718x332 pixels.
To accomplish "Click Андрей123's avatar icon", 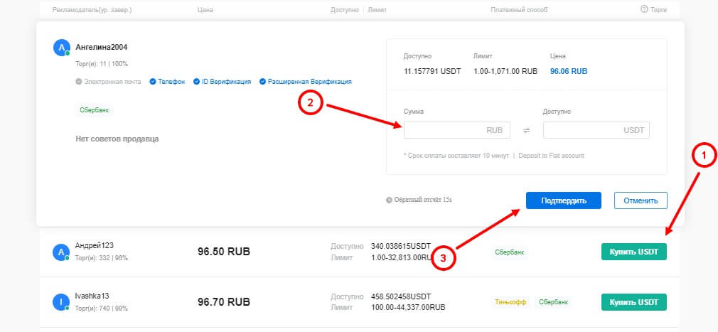I will click(60, 252).
